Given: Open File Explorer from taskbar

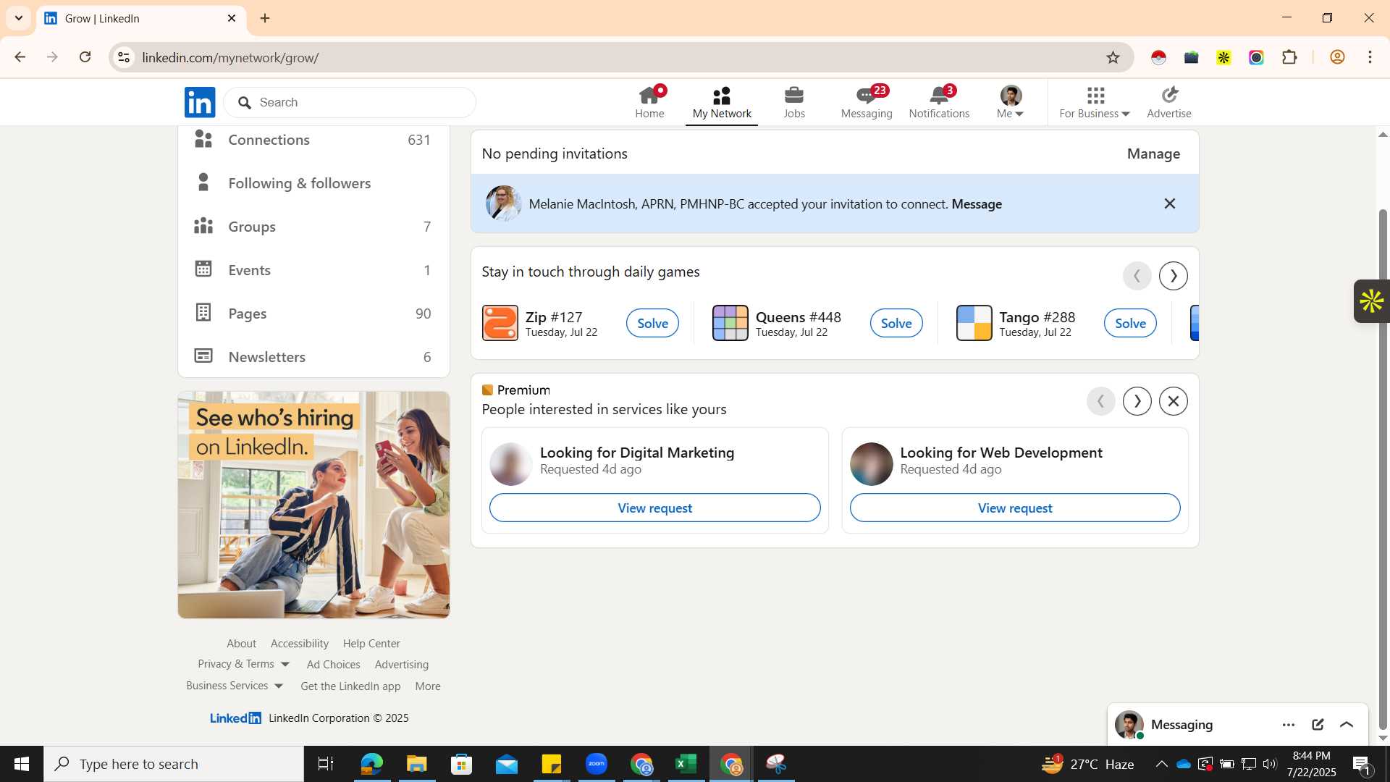Looking at the screenshot, I should coord(416,764).
